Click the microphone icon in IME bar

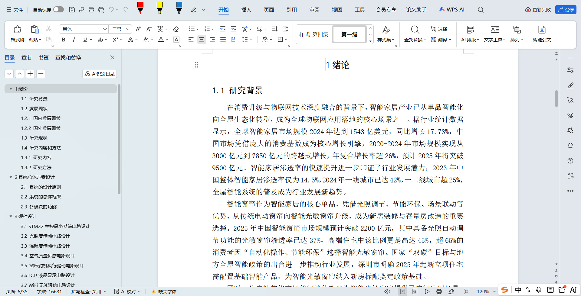[x=539, y=290]
